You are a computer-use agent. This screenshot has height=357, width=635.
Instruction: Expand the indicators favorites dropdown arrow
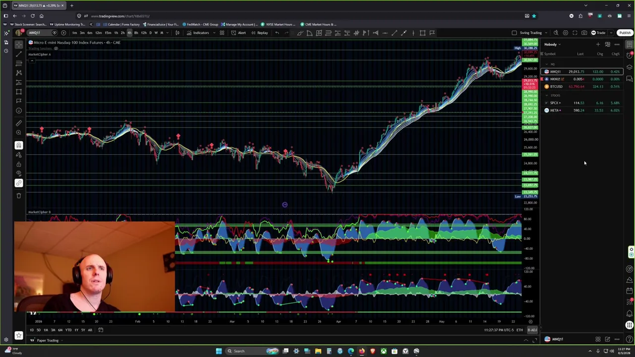(214, 33)
